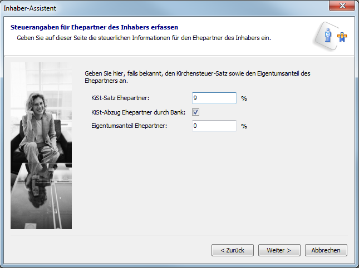Screen dimensions: 359x268
Task: Toggle the KiSt-Abzug Ehepartner durch Bank checkbox
Action: pyautogui.click(x=196, y=112)
